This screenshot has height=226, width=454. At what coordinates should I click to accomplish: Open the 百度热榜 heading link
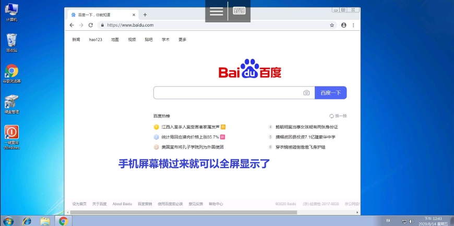[162, 116]
